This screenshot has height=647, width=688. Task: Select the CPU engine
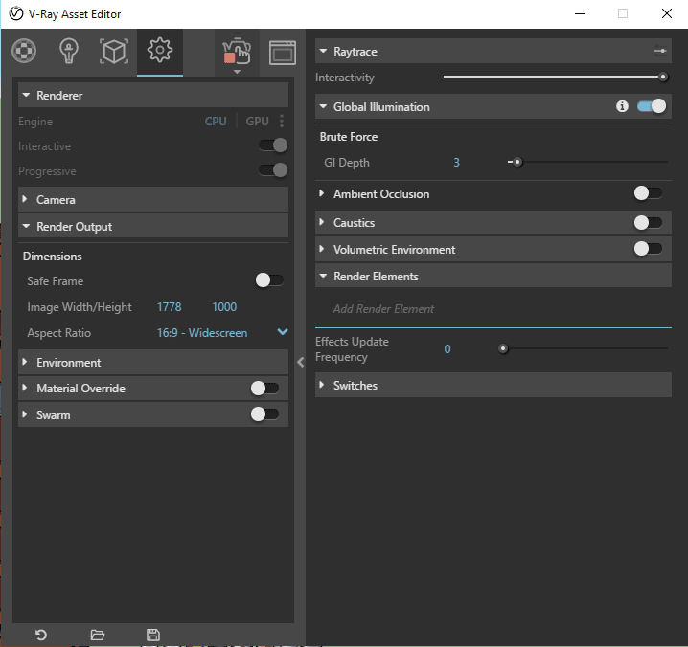click(216, 121)
